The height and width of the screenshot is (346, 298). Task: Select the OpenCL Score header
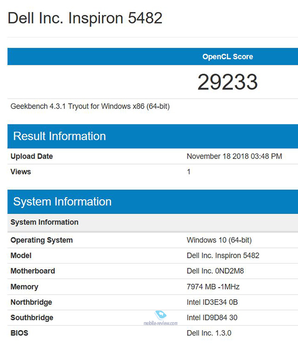228,57
